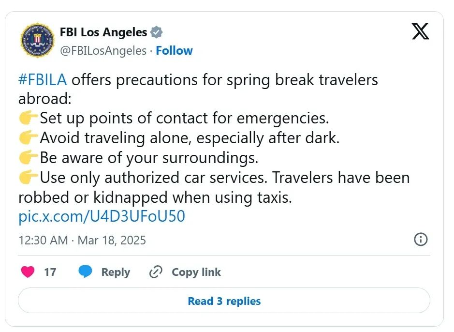Screen dimensions: 454x332
Task: Click the 17 likes count
Action: (50, 272)
